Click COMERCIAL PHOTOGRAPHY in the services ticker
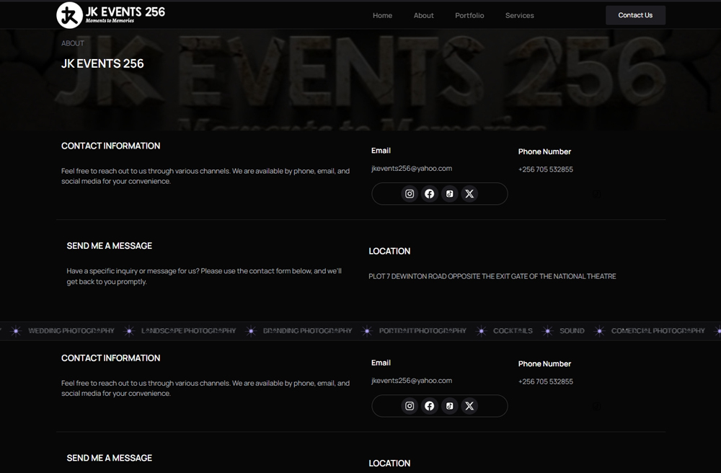721x473 pixels. point(658,330)
